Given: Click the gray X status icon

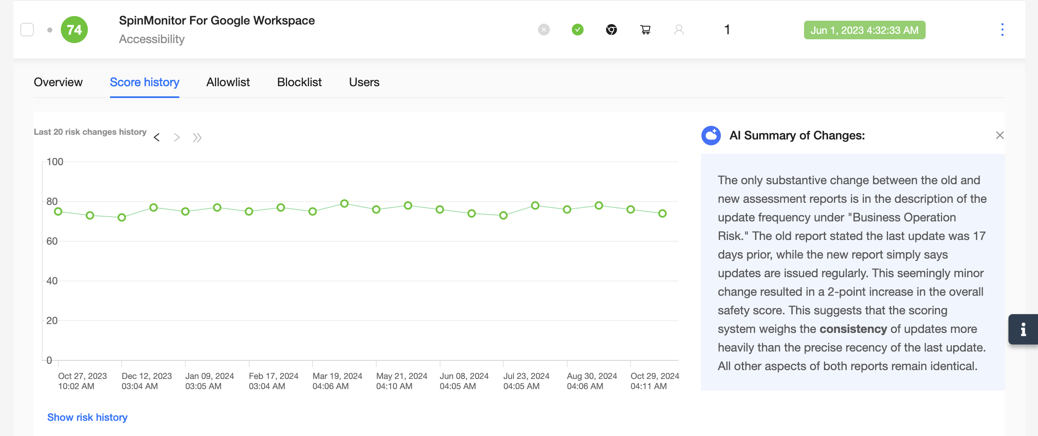Looking at the screenshot, I should (x=544, y=30).
